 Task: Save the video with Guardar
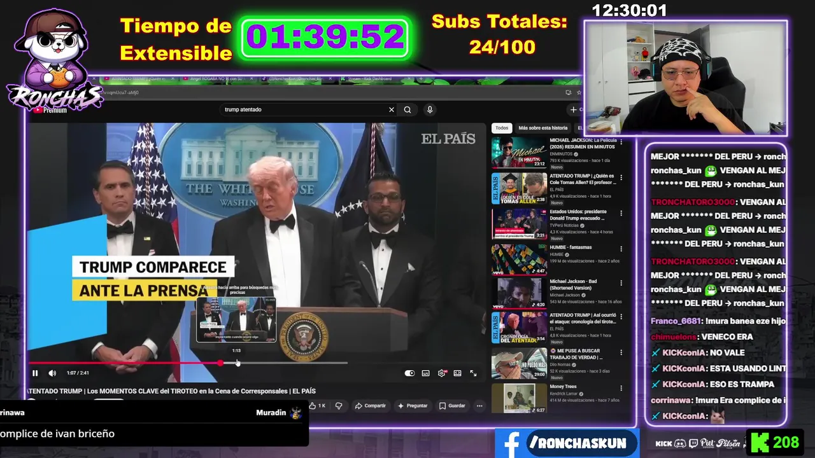coord(452,406)
